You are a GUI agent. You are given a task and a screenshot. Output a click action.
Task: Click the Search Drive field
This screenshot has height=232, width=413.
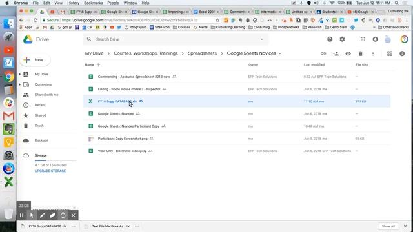[x=176, y=39]
